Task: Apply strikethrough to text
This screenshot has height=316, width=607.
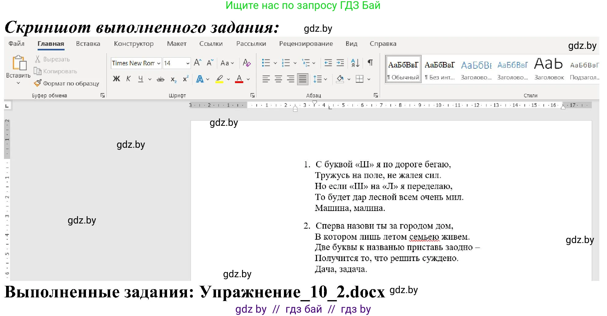Action: click(160, 79)
